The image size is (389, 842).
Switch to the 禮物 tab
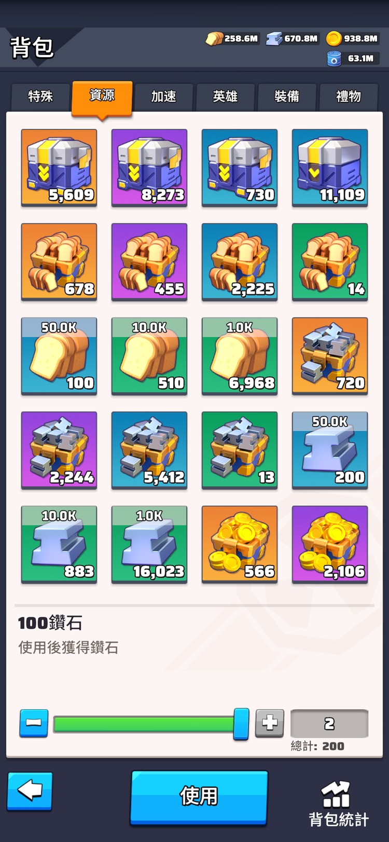click(x=349, y=96)
